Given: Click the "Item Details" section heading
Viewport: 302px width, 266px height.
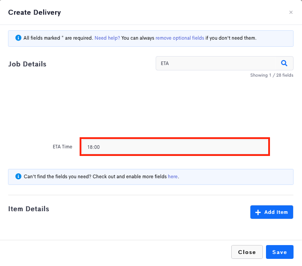Looking at the screenshot, I should click(28, 209).
